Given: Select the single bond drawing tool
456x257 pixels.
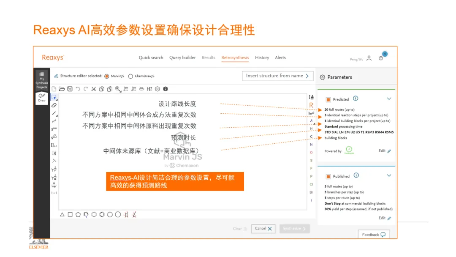Looking at the screenshot, I should coord(54,113).
